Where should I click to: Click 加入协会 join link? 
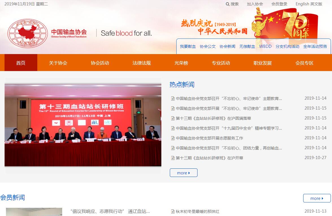click(255, 4)
